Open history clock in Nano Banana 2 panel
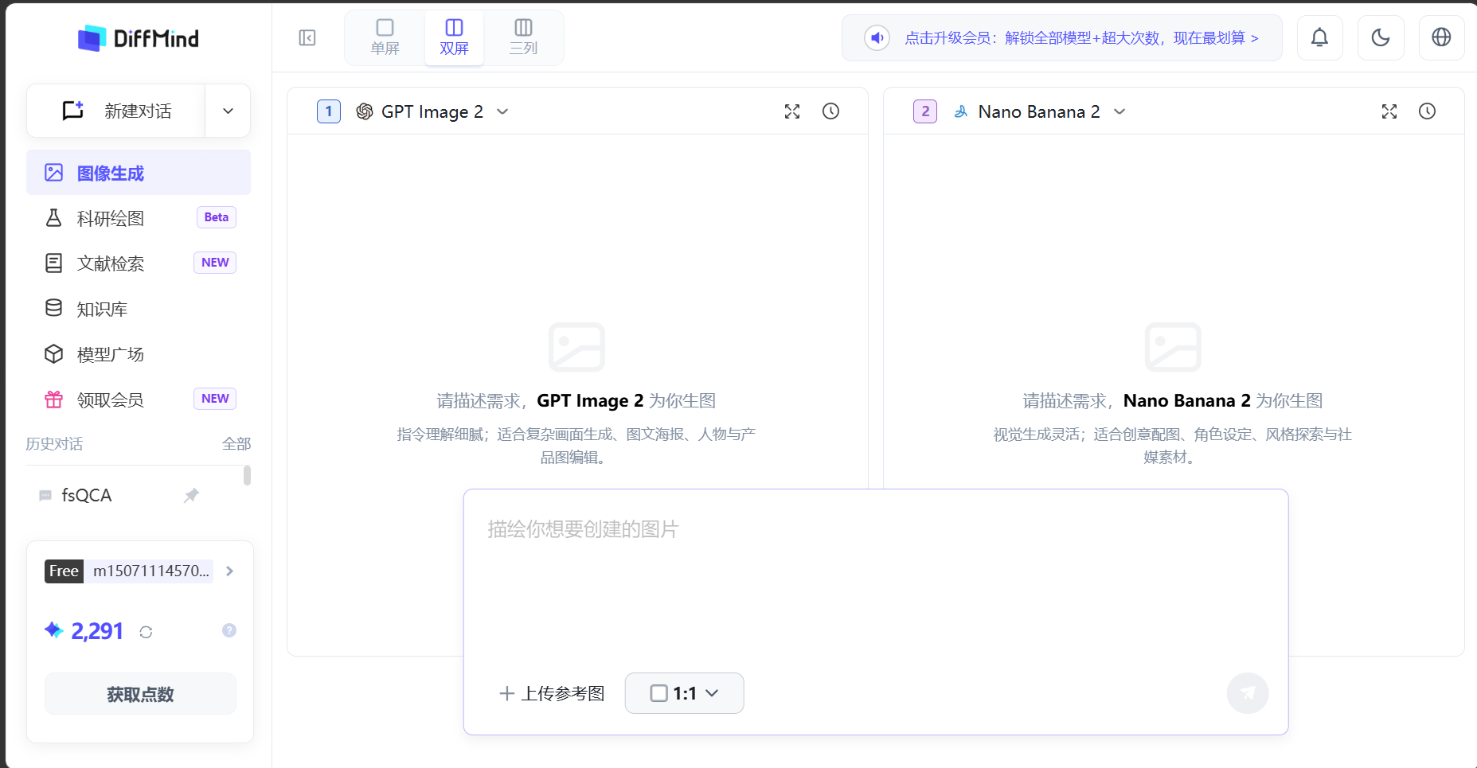Screen dimensions: 1477x768 (x=1428, y=111)
